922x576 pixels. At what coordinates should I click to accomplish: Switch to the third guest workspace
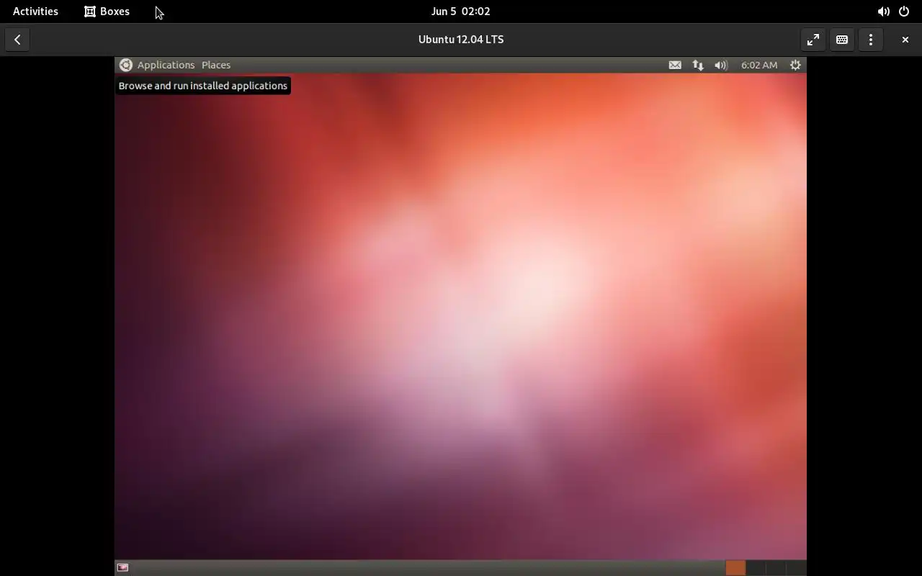click(776, 567)
